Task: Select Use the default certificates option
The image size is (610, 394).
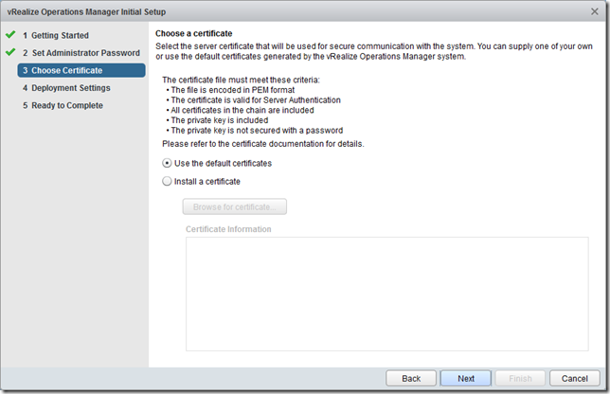Action: 168,164
